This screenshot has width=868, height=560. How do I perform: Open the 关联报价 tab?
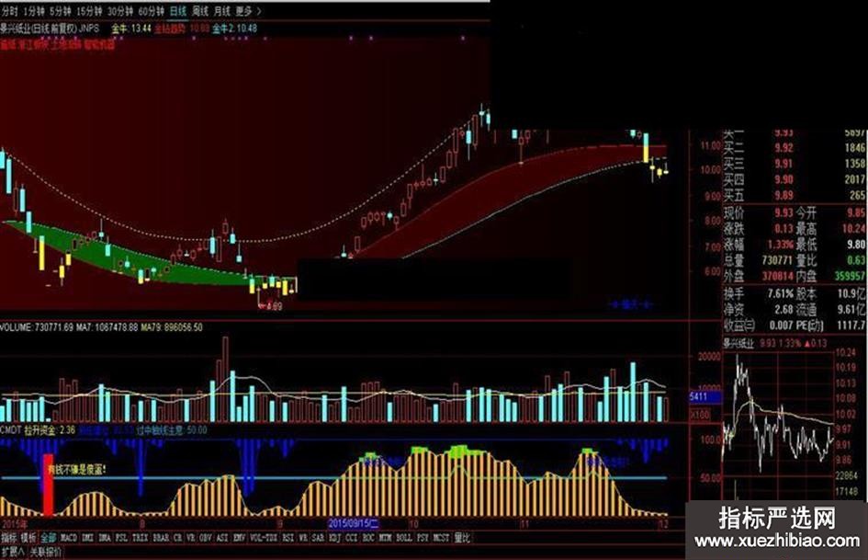pyautogui.click(x=45, y=553)
